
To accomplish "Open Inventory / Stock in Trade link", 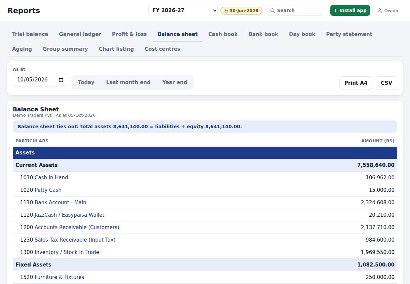I will coord(67,252).
